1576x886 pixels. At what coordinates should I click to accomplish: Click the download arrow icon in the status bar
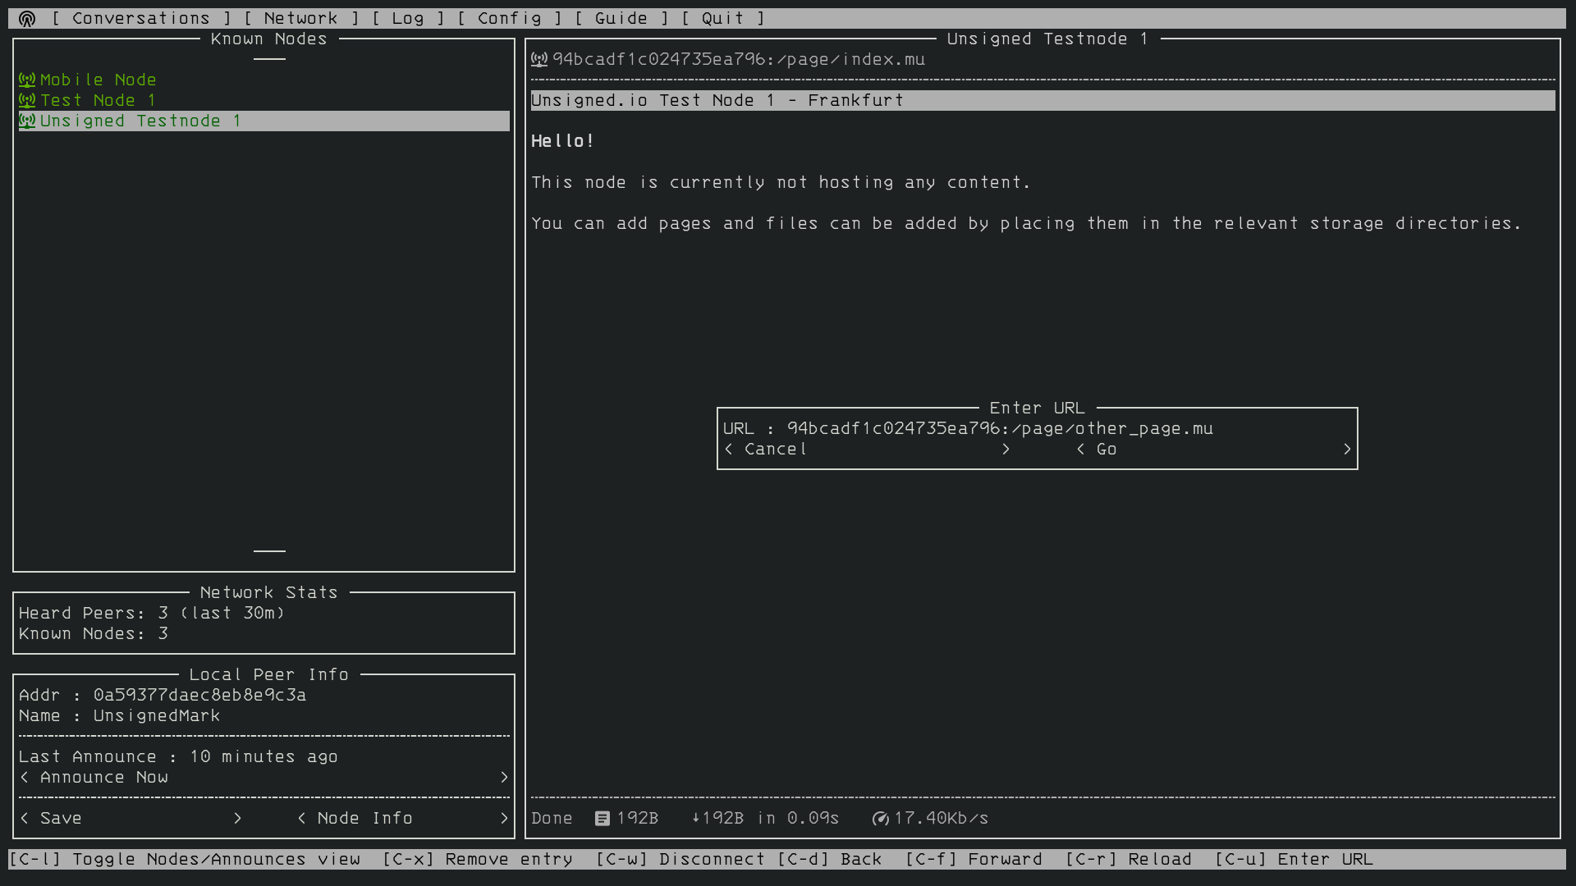coord(694,817)
